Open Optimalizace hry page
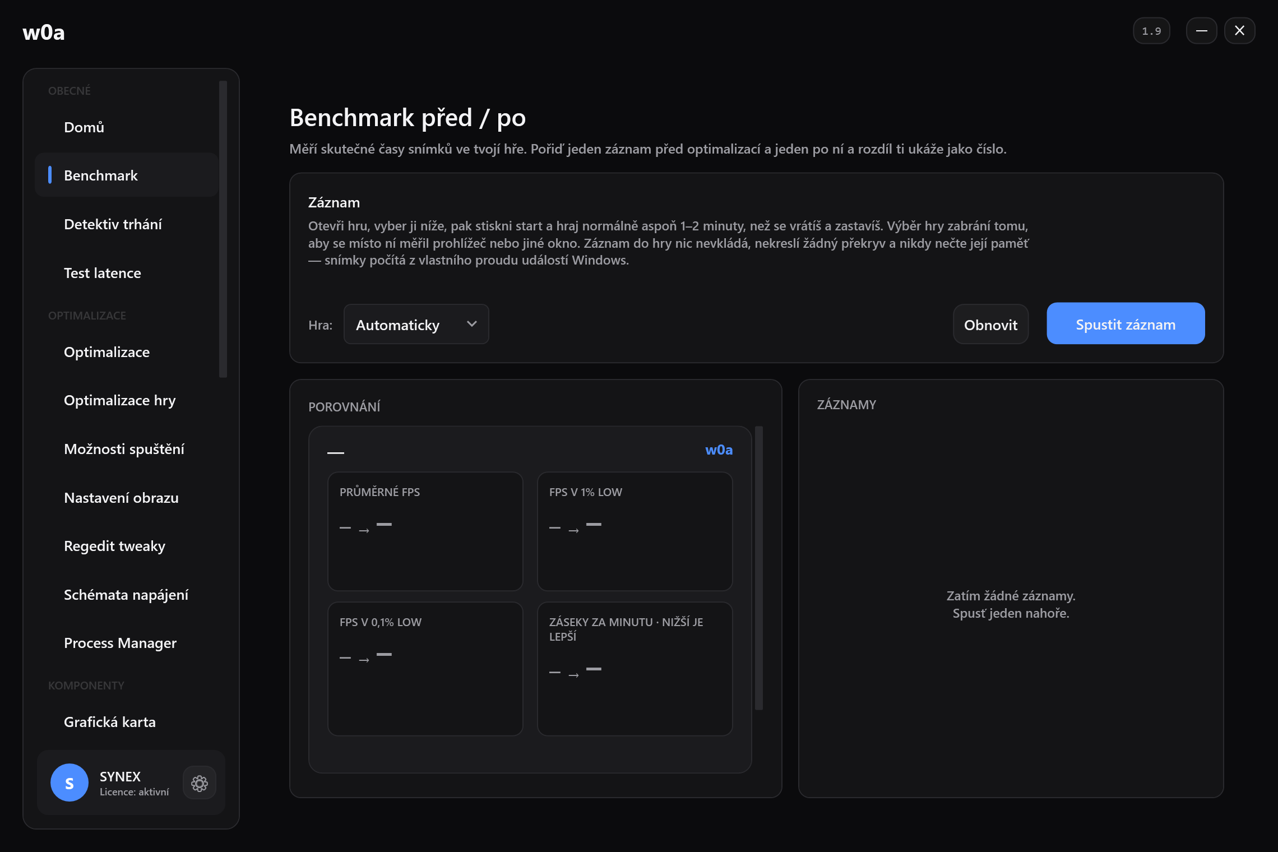This screenshot has width=1278, height=852. click(x=127, y=400)
